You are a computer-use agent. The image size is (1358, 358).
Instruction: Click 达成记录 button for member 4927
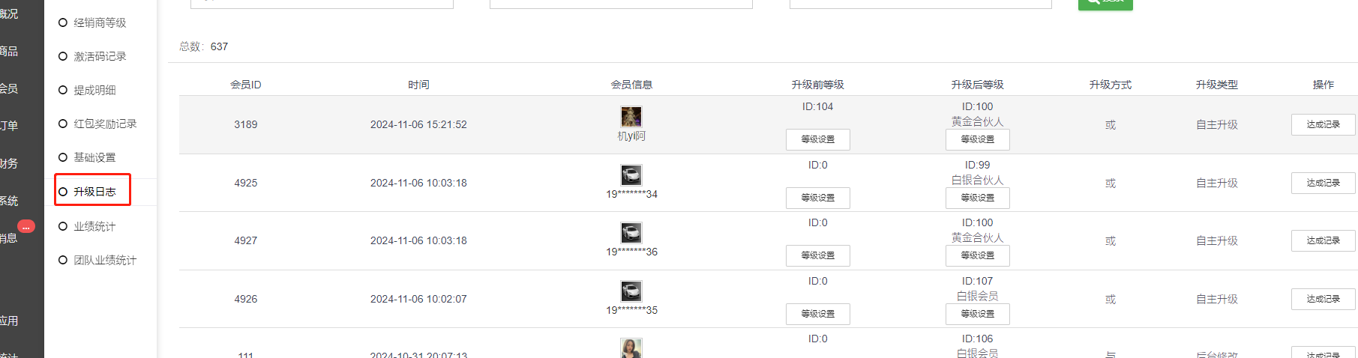[1323, 240]
